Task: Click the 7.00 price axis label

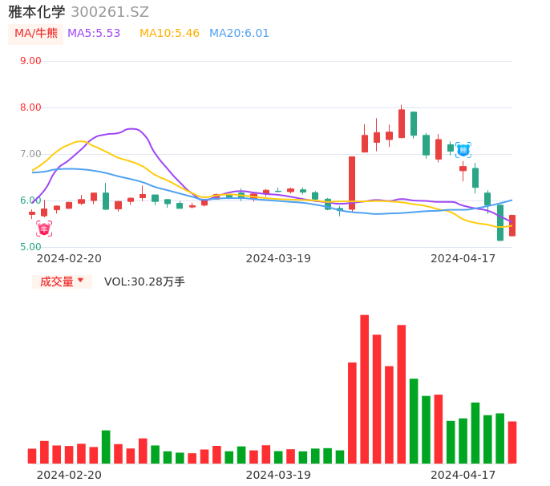Action: coord(30,154)
